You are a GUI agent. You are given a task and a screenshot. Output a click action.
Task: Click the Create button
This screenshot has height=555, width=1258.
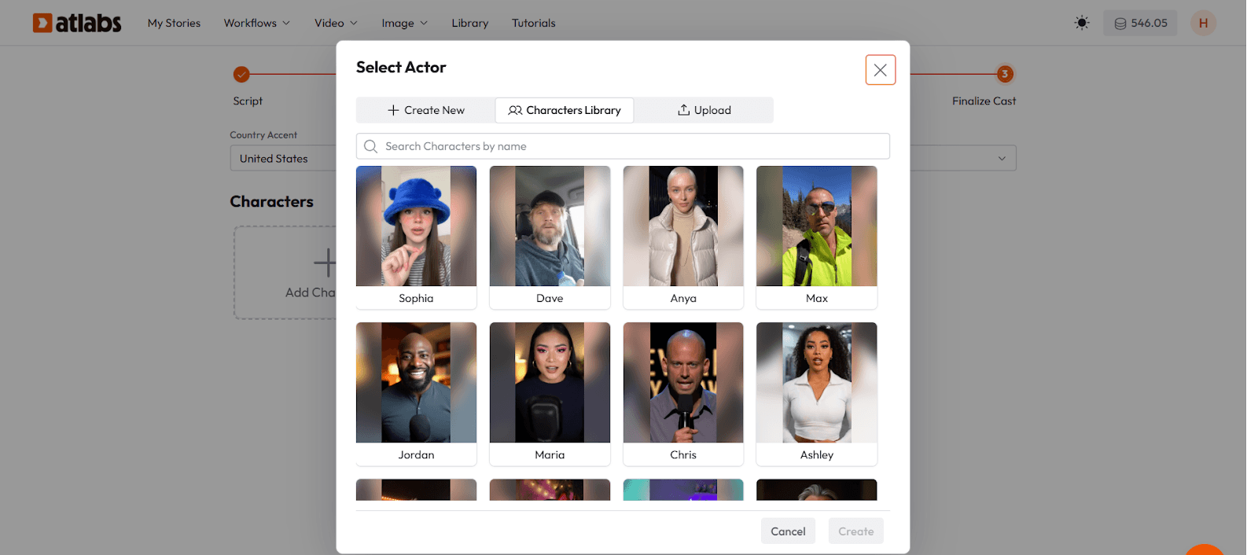[x=855, y=531]
